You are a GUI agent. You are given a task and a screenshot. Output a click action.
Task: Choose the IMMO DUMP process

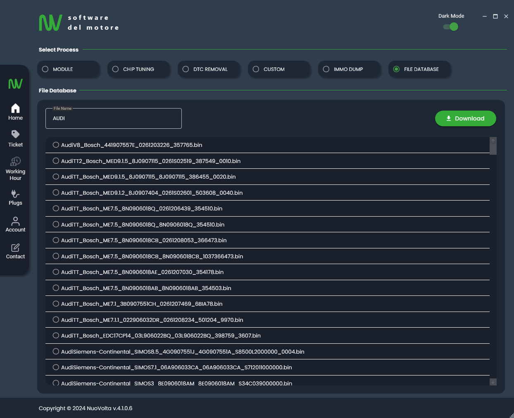[x=326, y=69]
